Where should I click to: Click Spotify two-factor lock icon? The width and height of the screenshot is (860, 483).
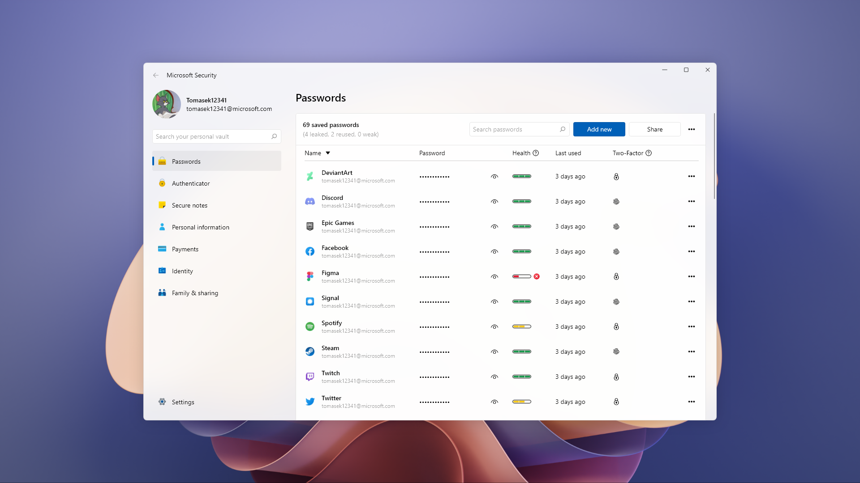pos(616,327)
